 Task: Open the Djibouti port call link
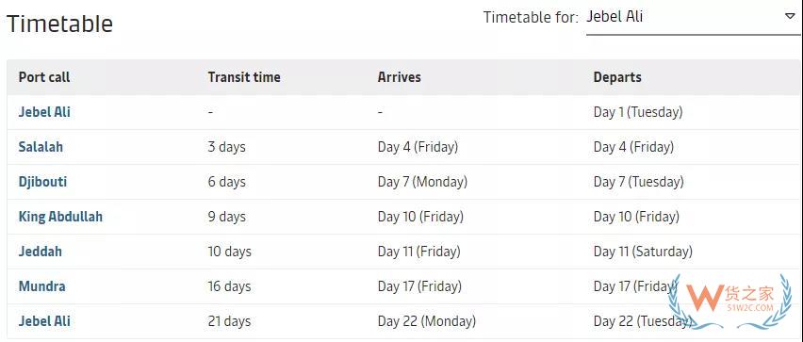pos(42,182)
